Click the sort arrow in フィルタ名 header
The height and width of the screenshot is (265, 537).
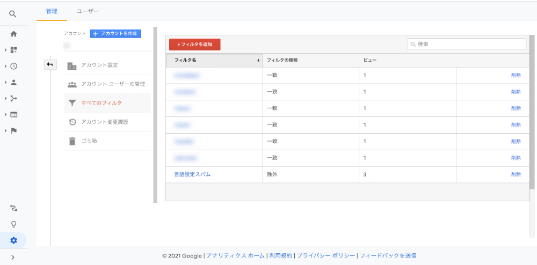[x=258, y=61]
